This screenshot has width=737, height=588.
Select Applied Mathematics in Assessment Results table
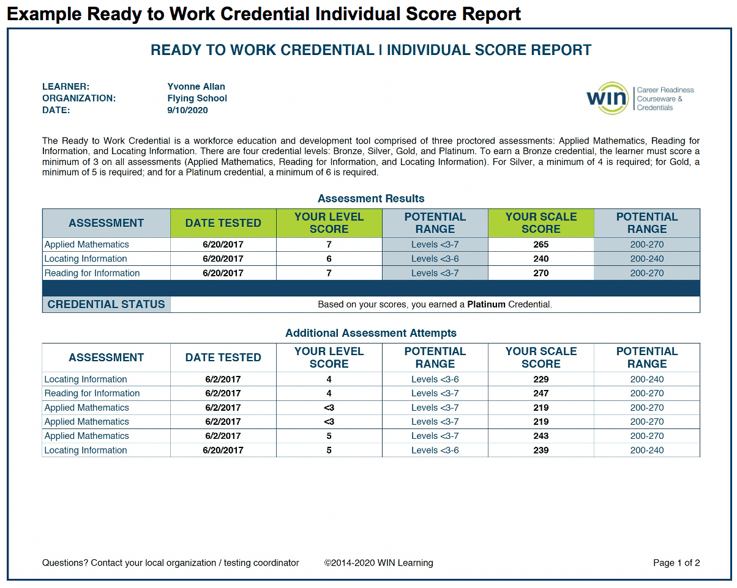86,244
